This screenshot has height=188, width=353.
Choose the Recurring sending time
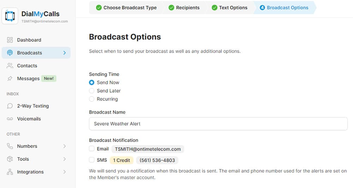(x=92, y=99)
